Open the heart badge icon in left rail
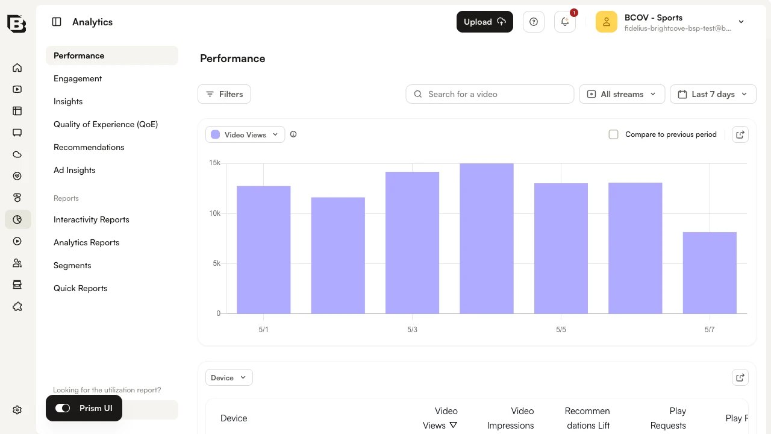Screen dimensions: 771x434 tap(17, 176)
